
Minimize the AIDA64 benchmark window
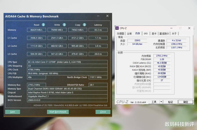coord(98,16)
